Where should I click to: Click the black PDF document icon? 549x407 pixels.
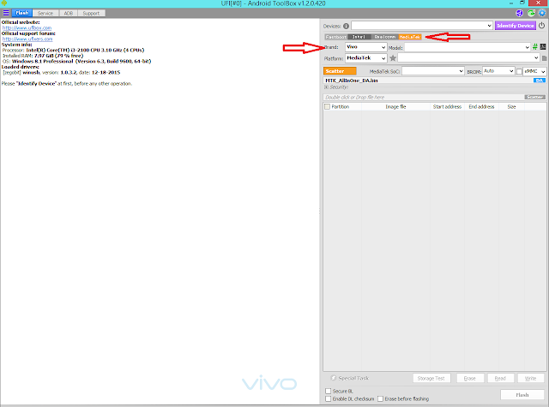pyautogui.click(x=543, y=47)
